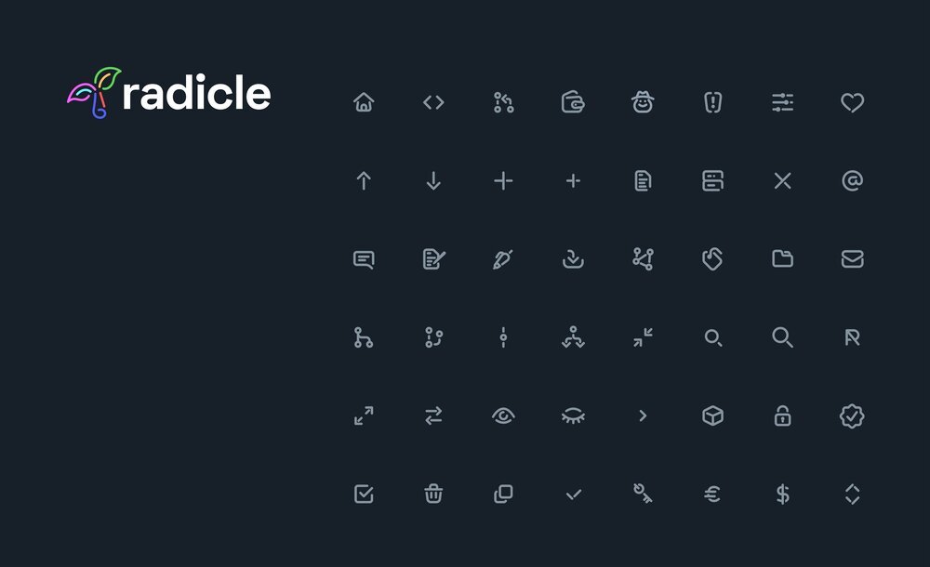Screen dimensions: 930x567
Task: Select the dollar sign icon
Action: point(782,494)
